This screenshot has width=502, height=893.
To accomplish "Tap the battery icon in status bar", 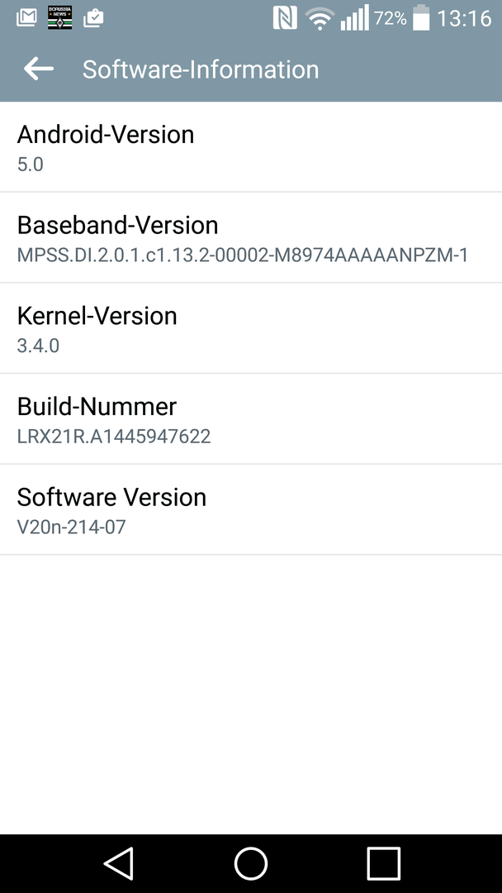I will (x=421, y=17).
